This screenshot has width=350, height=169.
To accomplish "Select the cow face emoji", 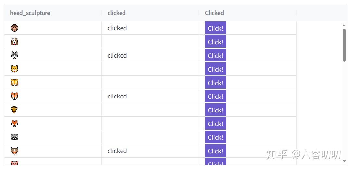I will coord(14,151).
